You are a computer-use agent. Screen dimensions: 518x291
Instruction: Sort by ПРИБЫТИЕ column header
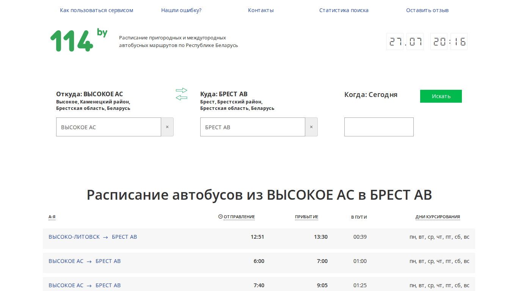[x=306, y=217]
